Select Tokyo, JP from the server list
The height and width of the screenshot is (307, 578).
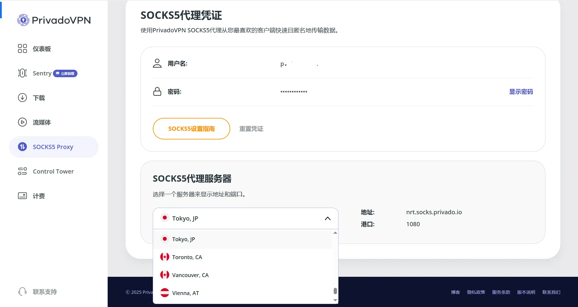pos(243,239)
